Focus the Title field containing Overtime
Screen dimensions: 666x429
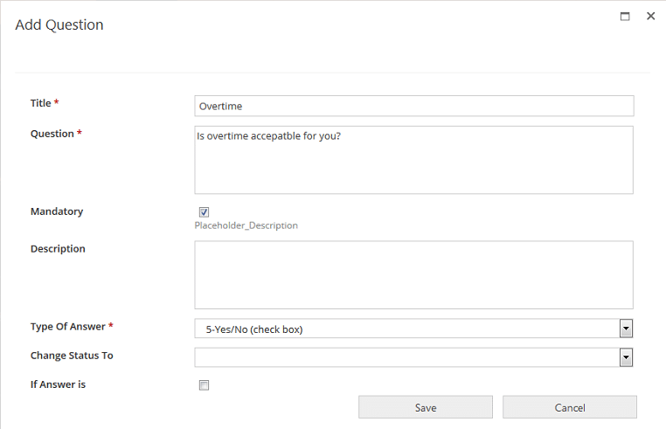coord(414,106)
